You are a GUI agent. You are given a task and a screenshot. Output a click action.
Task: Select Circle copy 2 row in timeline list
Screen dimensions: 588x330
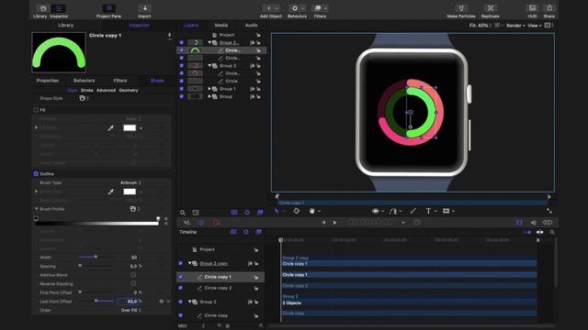click(220, 288)
